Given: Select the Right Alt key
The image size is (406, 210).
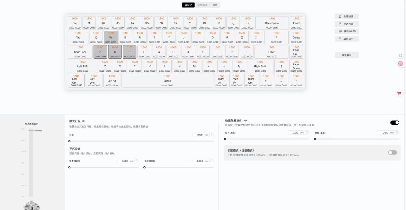Looking at the screenshot, I should pos(221,81).
